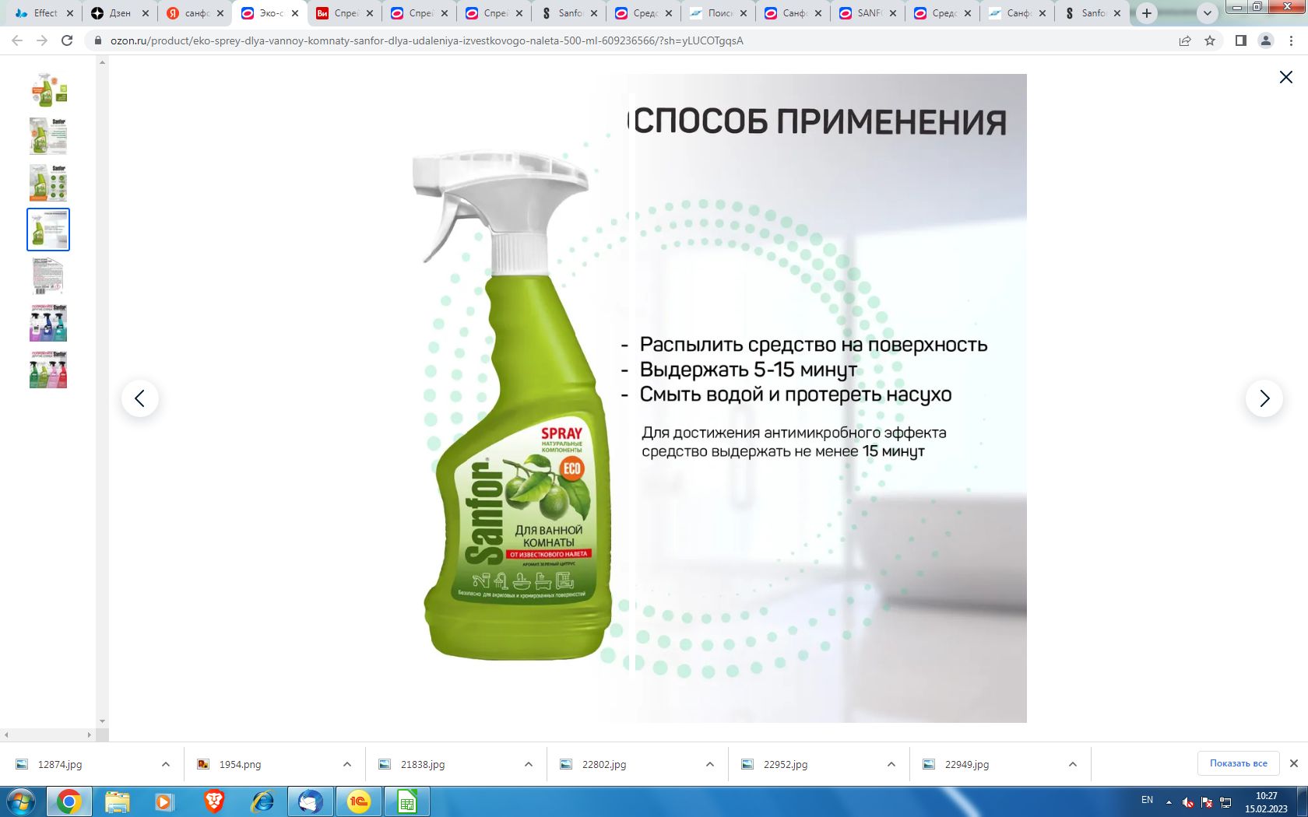Click the horizontal scrollbar left arrow

6,735
